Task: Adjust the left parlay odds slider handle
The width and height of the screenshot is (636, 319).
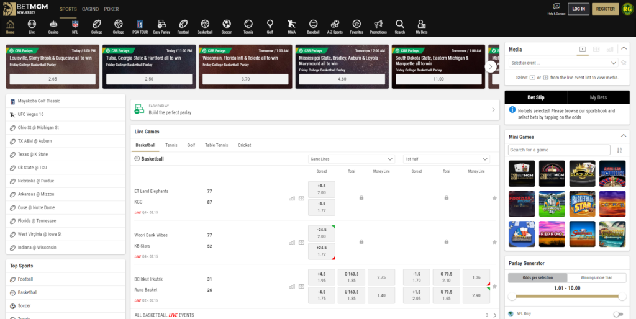Action: [x=512, y=297]
